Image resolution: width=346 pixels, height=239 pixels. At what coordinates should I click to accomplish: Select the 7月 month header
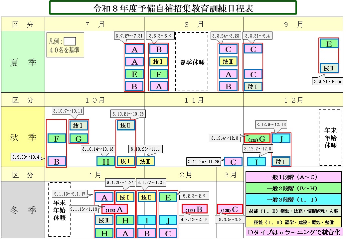click(95, 24)
